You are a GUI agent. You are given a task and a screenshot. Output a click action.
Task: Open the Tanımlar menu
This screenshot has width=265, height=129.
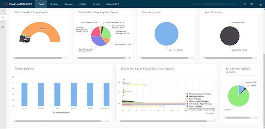[69, 4]
